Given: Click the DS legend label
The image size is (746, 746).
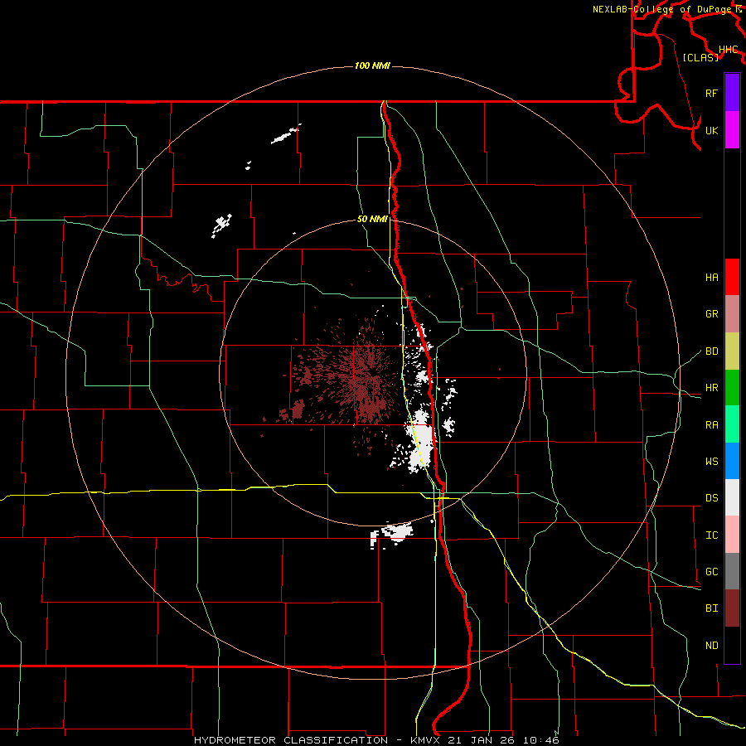Looking at the screenshot, I should (x=711, y=498).
